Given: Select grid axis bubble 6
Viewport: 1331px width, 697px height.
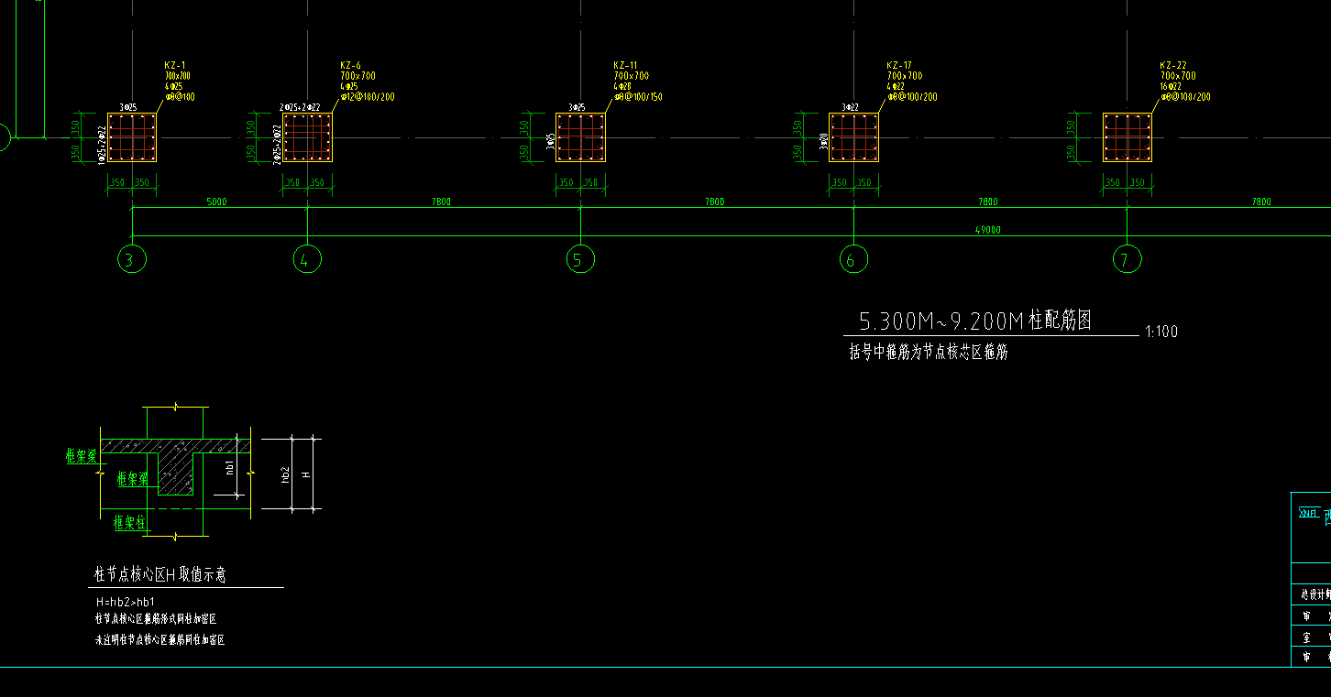Looking at the screenshot, I should click(x=853, y=260).
